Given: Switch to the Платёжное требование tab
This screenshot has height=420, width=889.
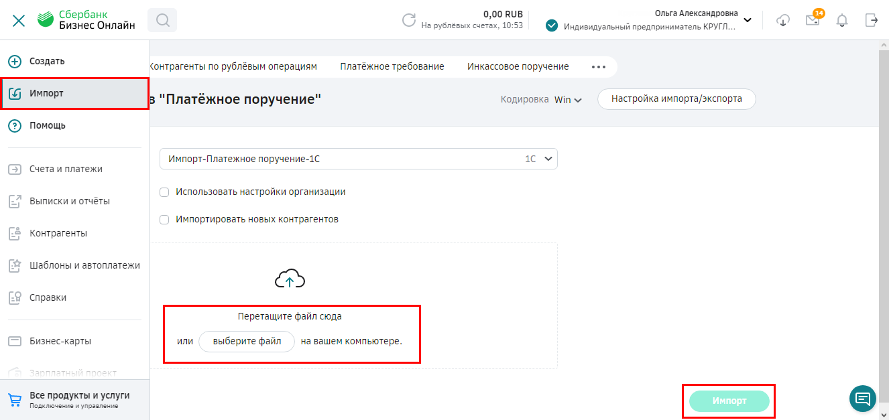Looking at the screenshot, I should pos(392,66).
